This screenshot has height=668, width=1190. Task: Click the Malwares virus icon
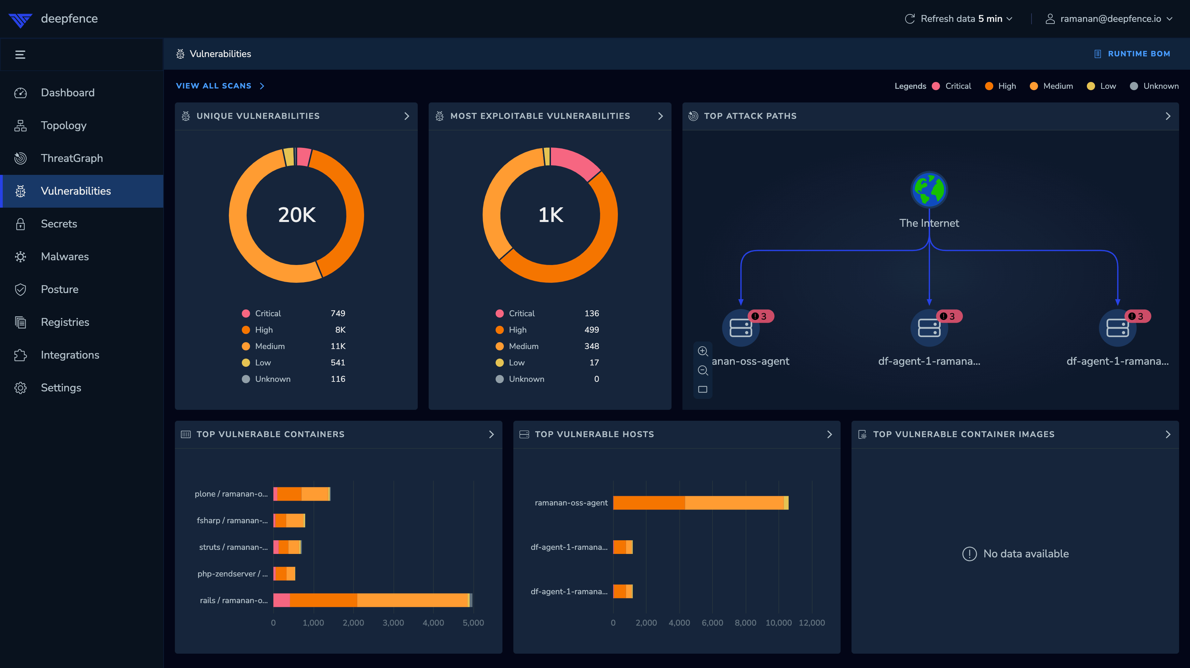20,257
